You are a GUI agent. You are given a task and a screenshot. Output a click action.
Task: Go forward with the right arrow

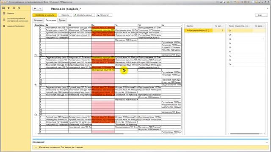point(40,9)
